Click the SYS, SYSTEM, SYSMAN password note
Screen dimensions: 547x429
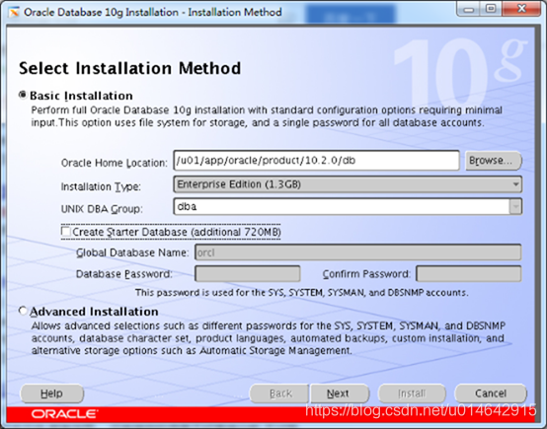302,292
